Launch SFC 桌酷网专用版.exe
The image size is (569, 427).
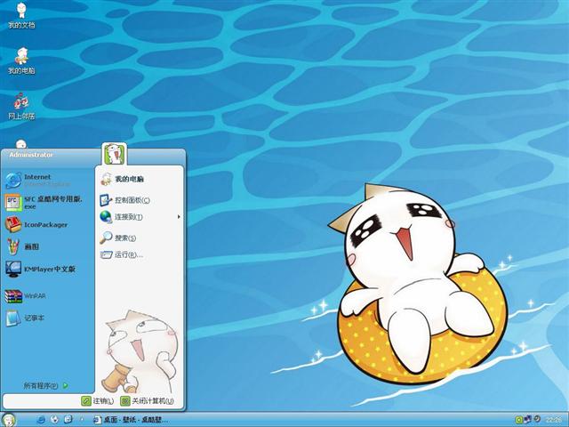coord(49,202)
